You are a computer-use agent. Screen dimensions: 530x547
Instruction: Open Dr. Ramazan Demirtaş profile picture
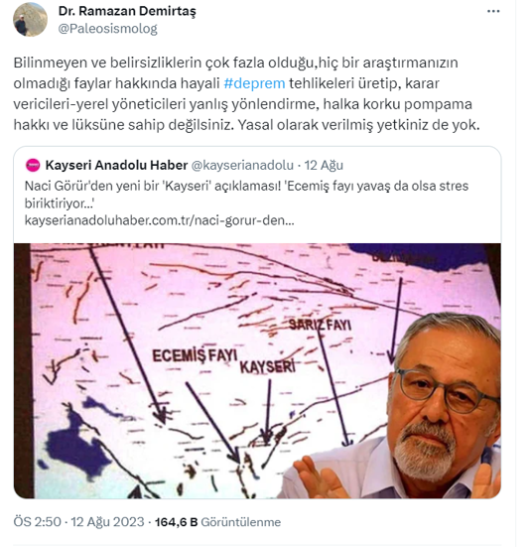click(x=30, y=20)
